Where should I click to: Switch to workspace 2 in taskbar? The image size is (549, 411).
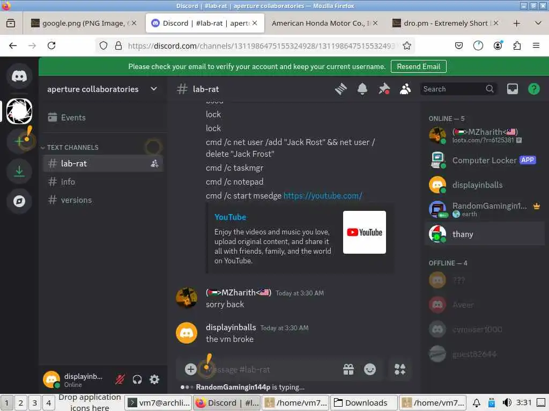point(21,403)
